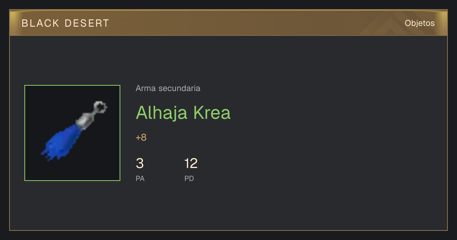Click the +8 enhancement level text
The image size is (457, 240).
141,138
